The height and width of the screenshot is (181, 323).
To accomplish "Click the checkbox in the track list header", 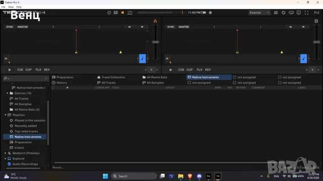I will tap(53, 87).
